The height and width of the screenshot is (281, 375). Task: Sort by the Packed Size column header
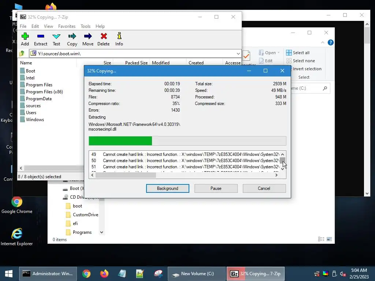(x=136, y=63)
